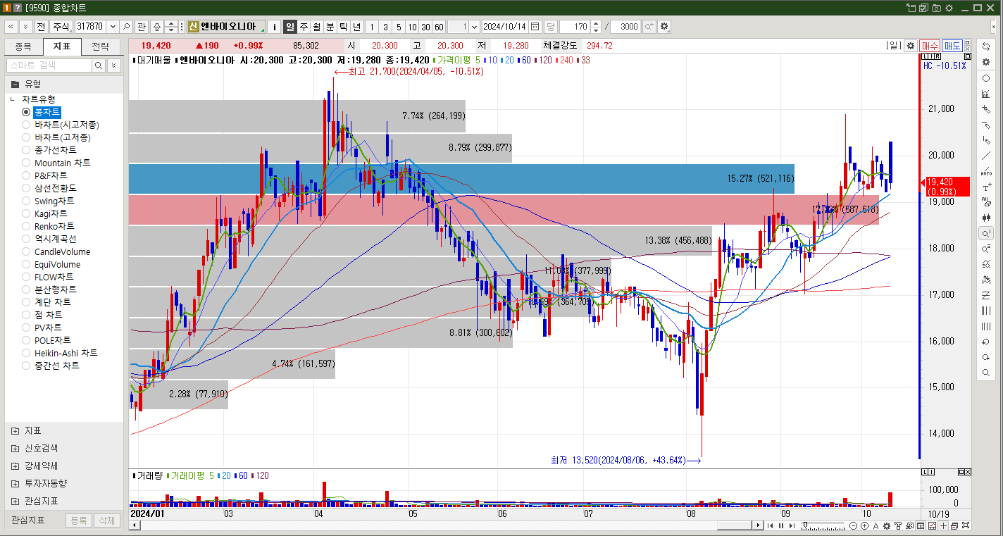
Task: Click the bottom magnifier icon in right toolbar
Action: [986, 373]
